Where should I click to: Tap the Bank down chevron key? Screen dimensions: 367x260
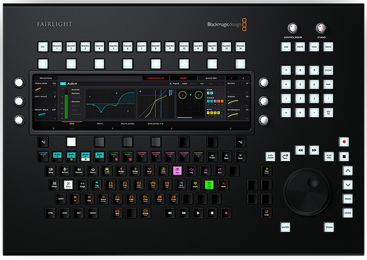[x=240, y=157]
